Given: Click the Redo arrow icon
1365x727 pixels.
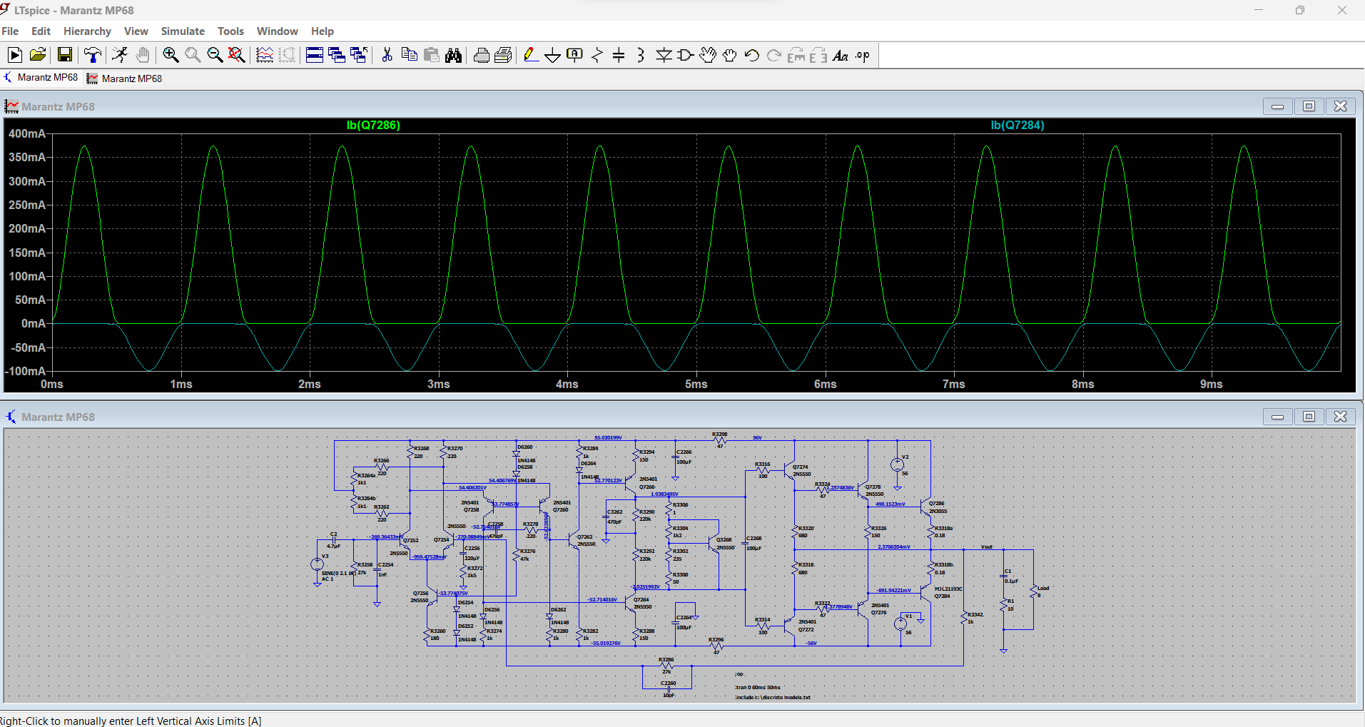Looking at the screenshot, I should tap(774, 56).
